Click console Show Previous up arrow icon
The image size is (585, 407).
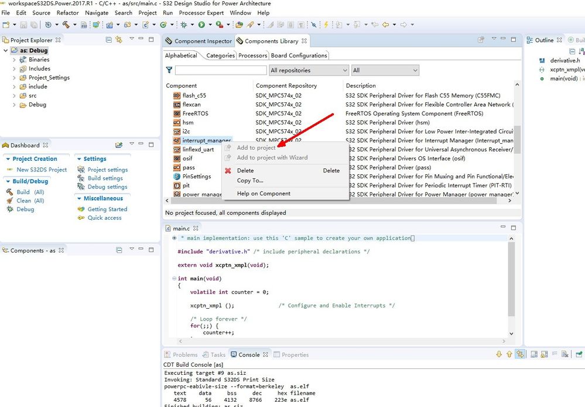509,354
